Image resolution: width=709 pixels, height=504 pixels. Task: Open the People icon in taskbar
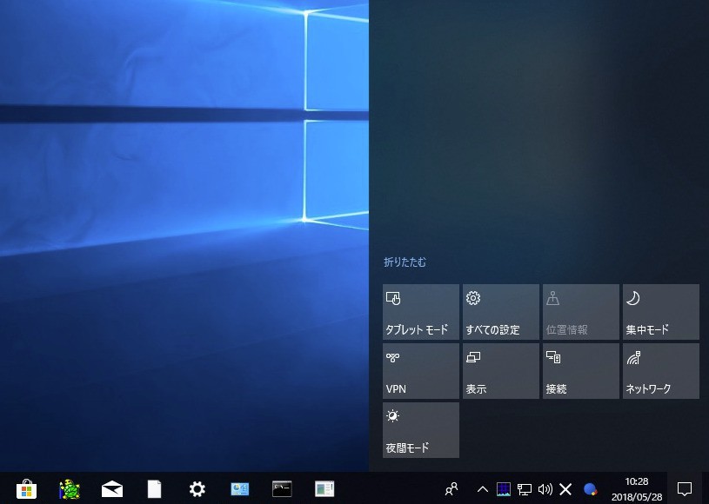click(451, 489)
